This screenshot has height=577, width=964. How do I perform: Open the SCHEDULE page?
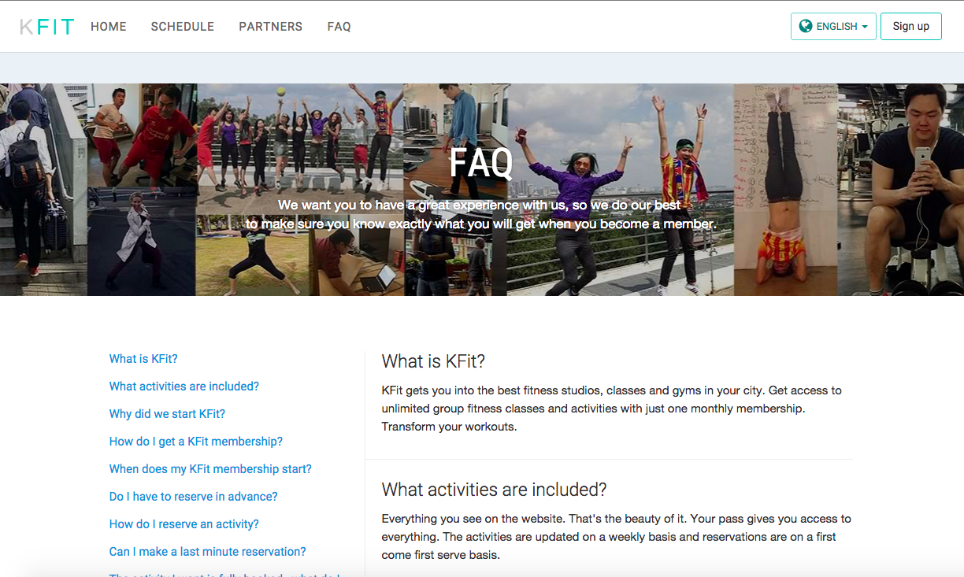(183, 27)
